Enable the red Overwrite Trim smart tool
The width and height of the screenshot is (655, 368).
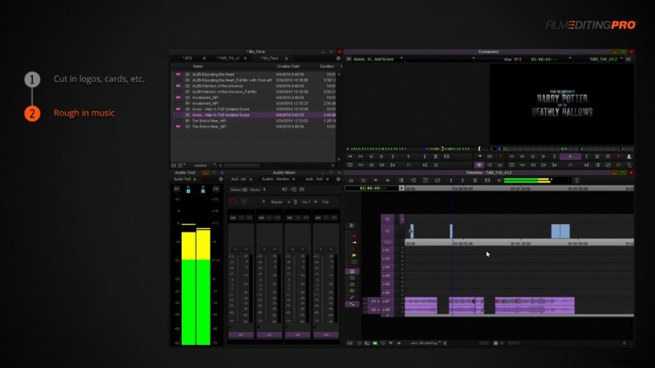click(x=354, y=249)
